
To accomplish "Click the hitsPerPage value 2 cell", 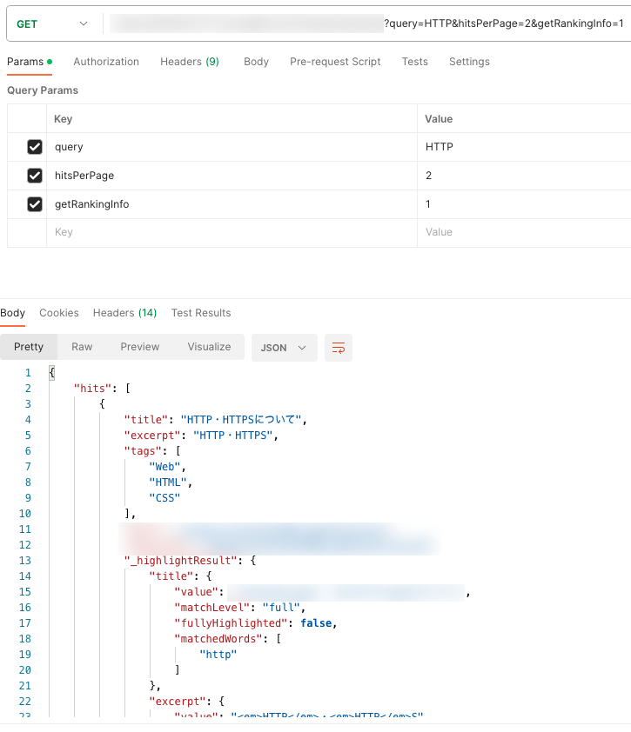I will [524, 176].
